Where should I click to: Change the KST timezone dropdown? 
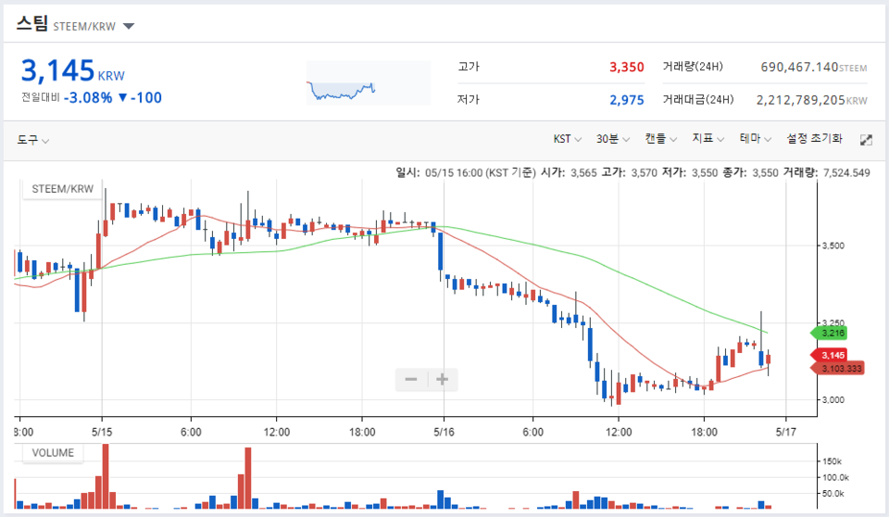(567, 139)
